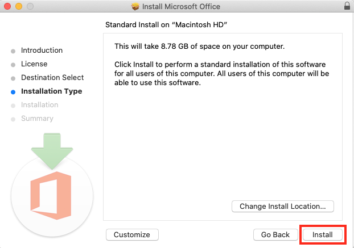Screen dimensions: 354x248
Task: Click the "Install Microsoft Office" window title
Action: (x=182, y=7)
